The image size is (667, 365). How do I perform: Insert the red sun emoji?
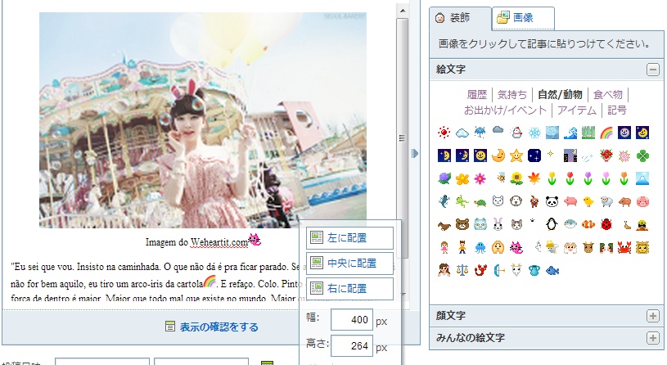(444, 133)
